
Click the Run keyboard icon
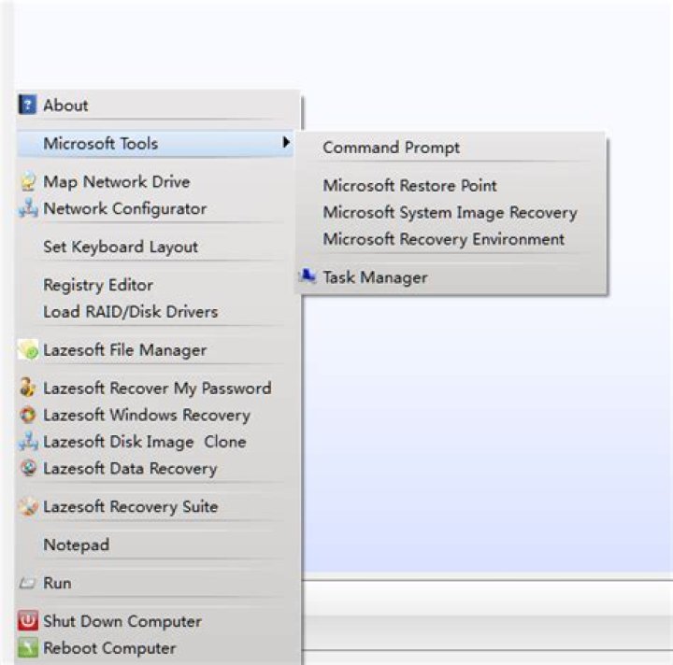click(x=27, y=583)
